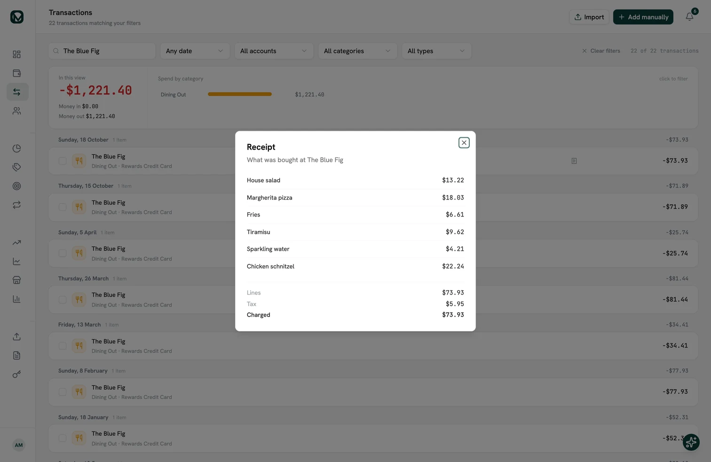Open the AM user avatar

(19, 445)
